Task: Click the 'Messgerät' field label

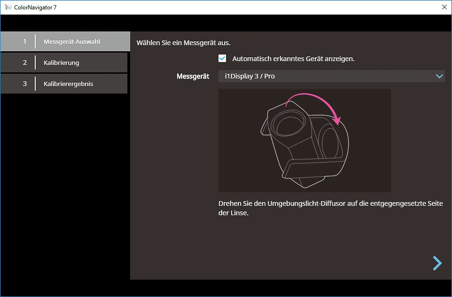Action: point(193,77)
